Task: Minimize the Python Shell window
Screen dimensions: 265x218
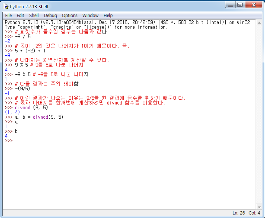Action: click(x=230, y=5)
